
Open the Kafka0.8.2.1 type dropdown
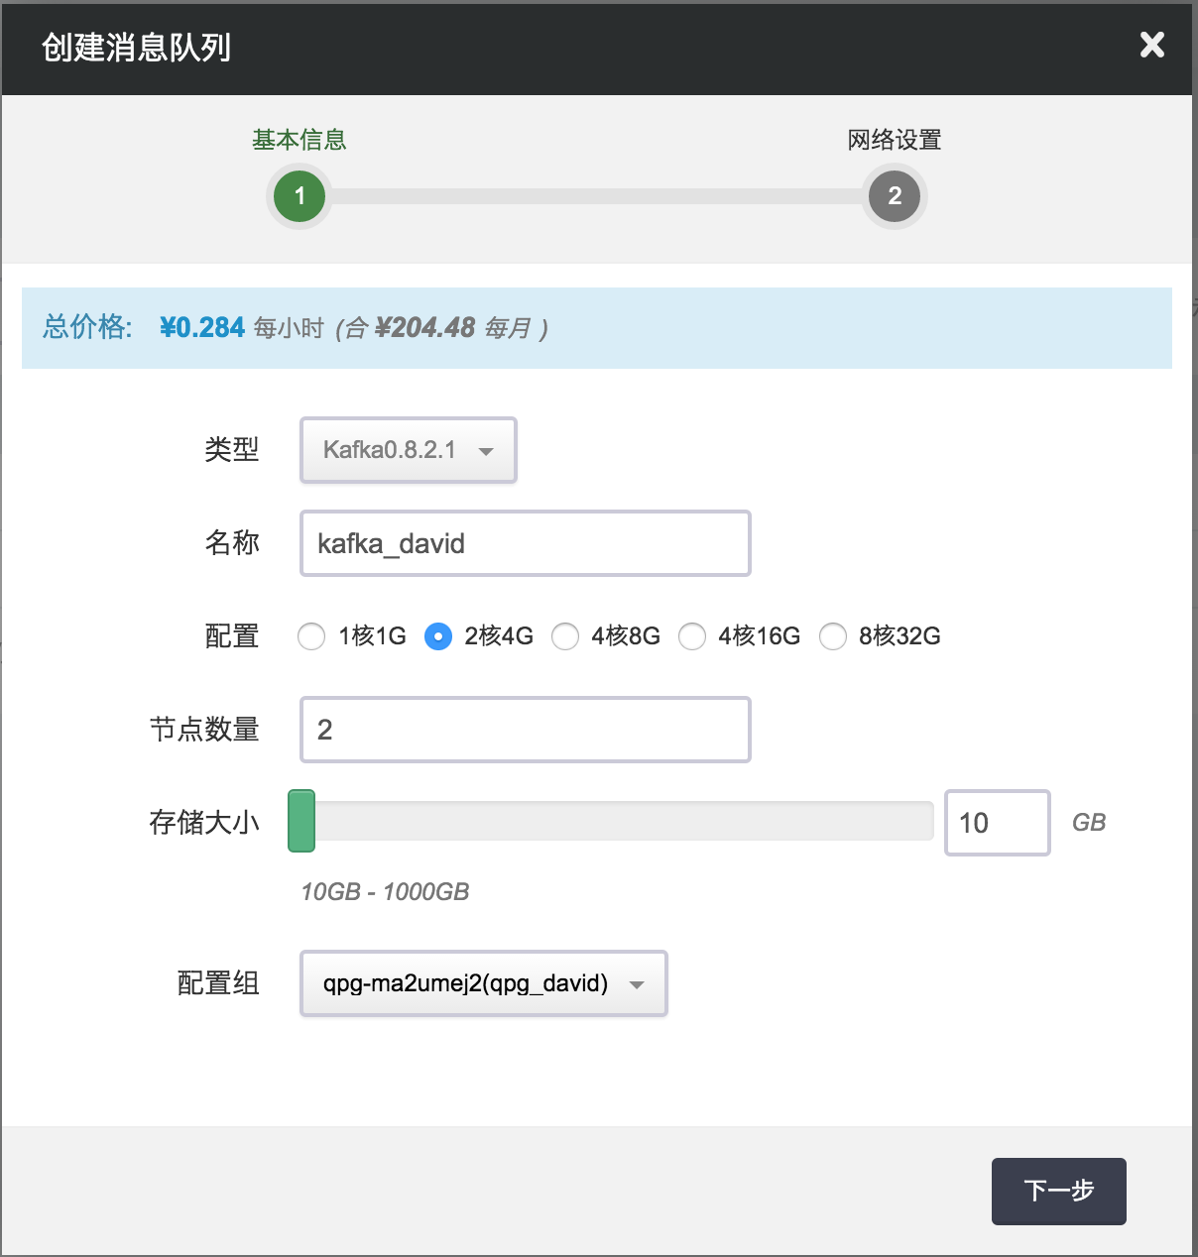[x=408, y=450]
